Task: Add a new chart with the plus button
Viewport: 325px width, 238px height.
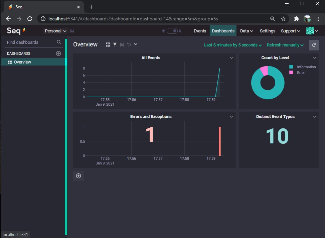Action: click(x=78, y=176)
